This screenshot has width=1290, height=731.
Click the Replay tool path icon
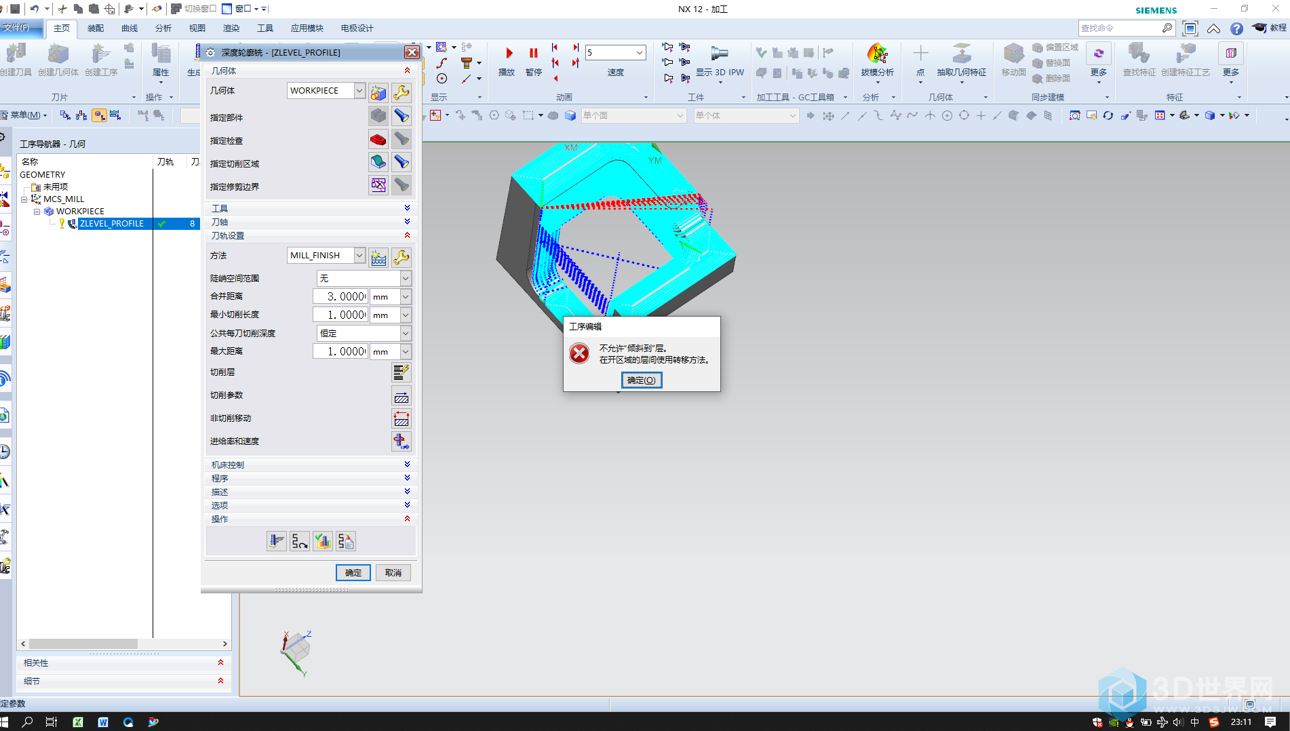[300, 541]
